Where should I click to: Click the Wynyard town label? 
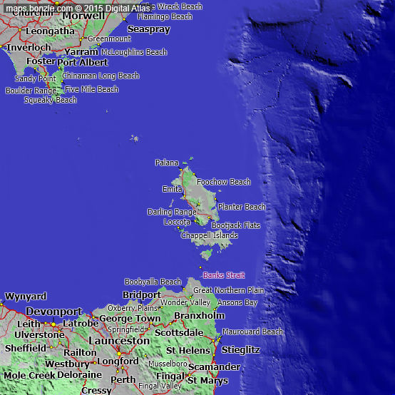pos(26,297)
